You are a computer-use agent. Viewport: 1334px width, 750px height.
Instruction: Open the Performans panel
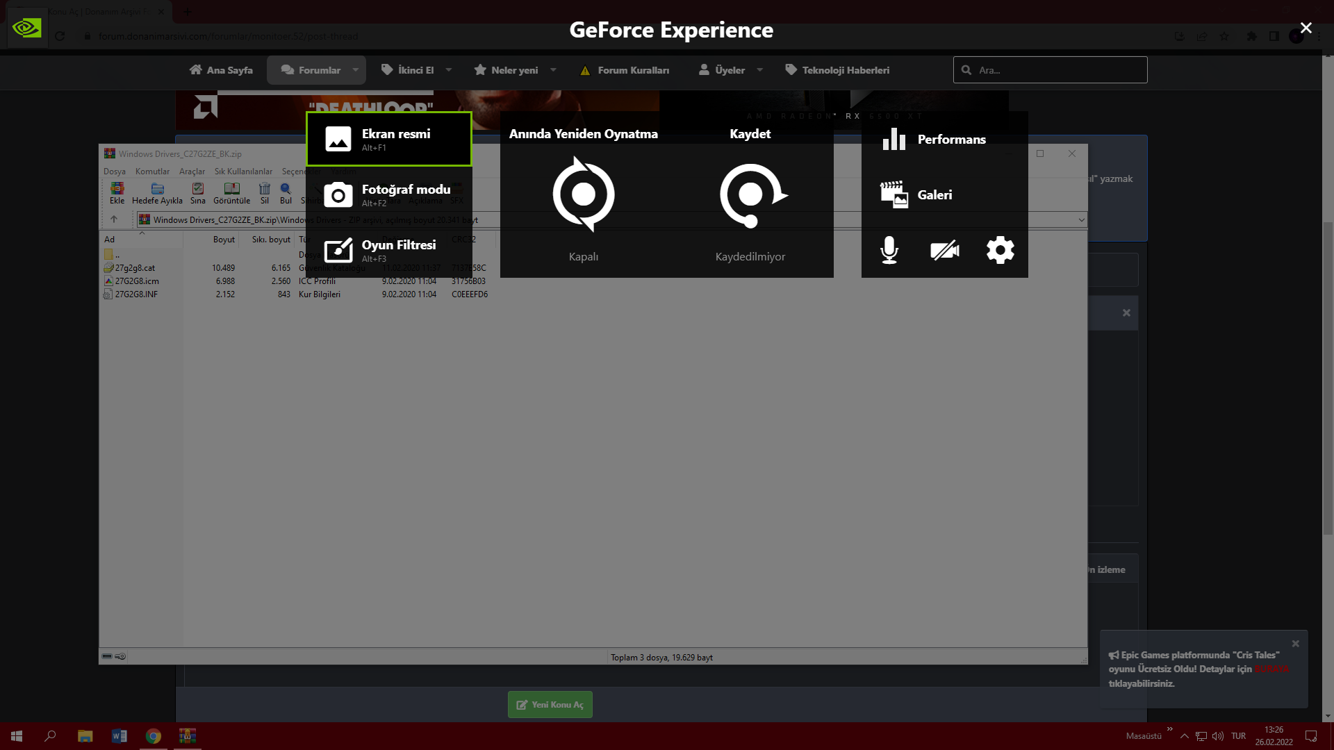point(944,139)
